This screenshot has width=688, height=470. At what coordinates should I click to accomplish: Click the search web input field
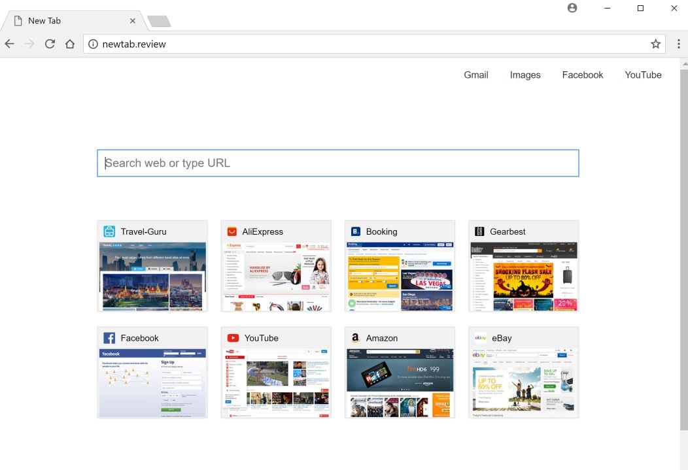point(337,163)
